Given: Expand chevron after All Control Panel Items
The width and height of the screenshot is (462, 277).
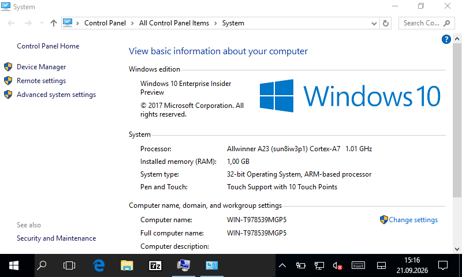Looking at the screenshot, I should (x=215, y=23).
